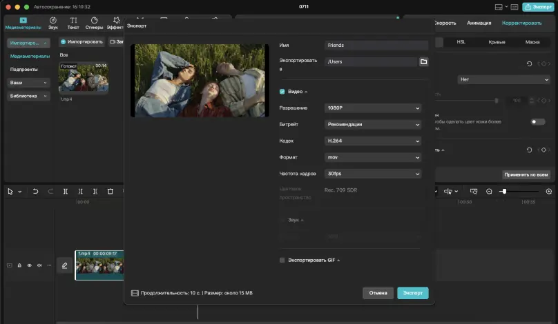Click the track more options dots icon
The width and height of the screenshot is (558, 324).
pos(49,265)
